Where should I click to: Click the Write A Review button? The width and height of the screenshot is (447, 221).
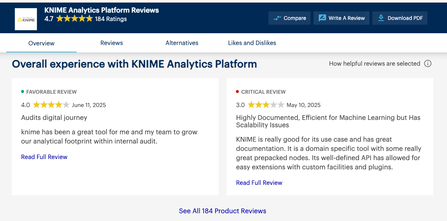pyautogui.click(x=341, y=18)
